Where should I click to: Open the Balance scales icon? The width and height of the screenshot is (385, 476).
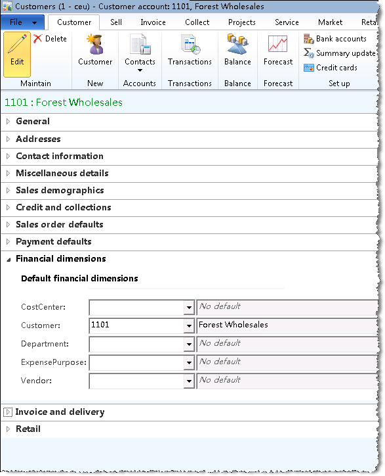pyautogui.click(x=238, y=44)
